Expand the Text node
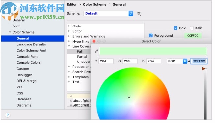The image size is (215, 123). click(69, 81)
